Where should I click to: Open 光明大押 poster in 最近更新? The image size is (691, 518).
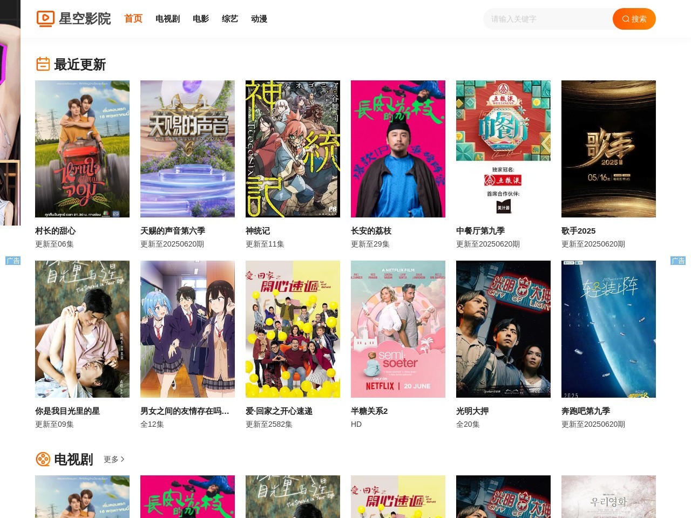click(503, 329)
